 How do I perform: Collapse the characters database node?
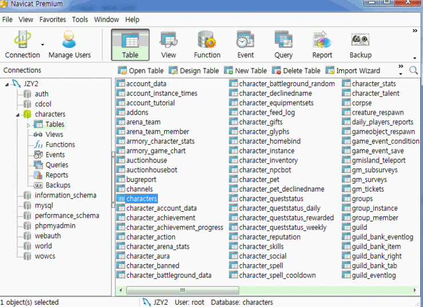[x=18, y=115]
